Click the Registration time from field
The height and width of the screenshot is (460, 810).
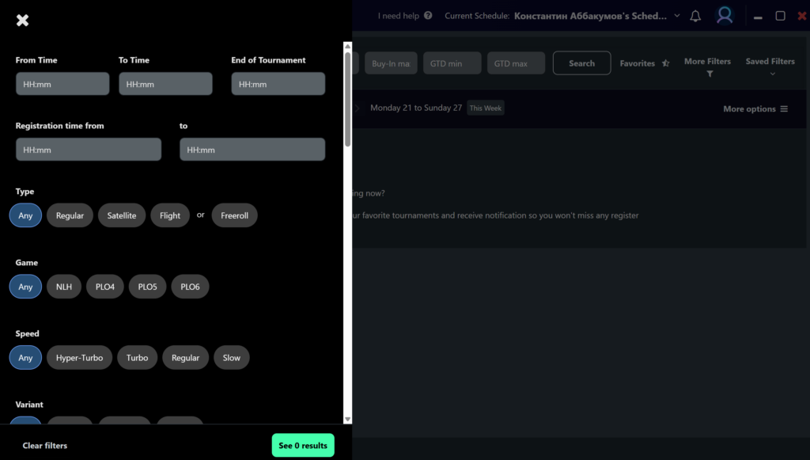(89, 150)
